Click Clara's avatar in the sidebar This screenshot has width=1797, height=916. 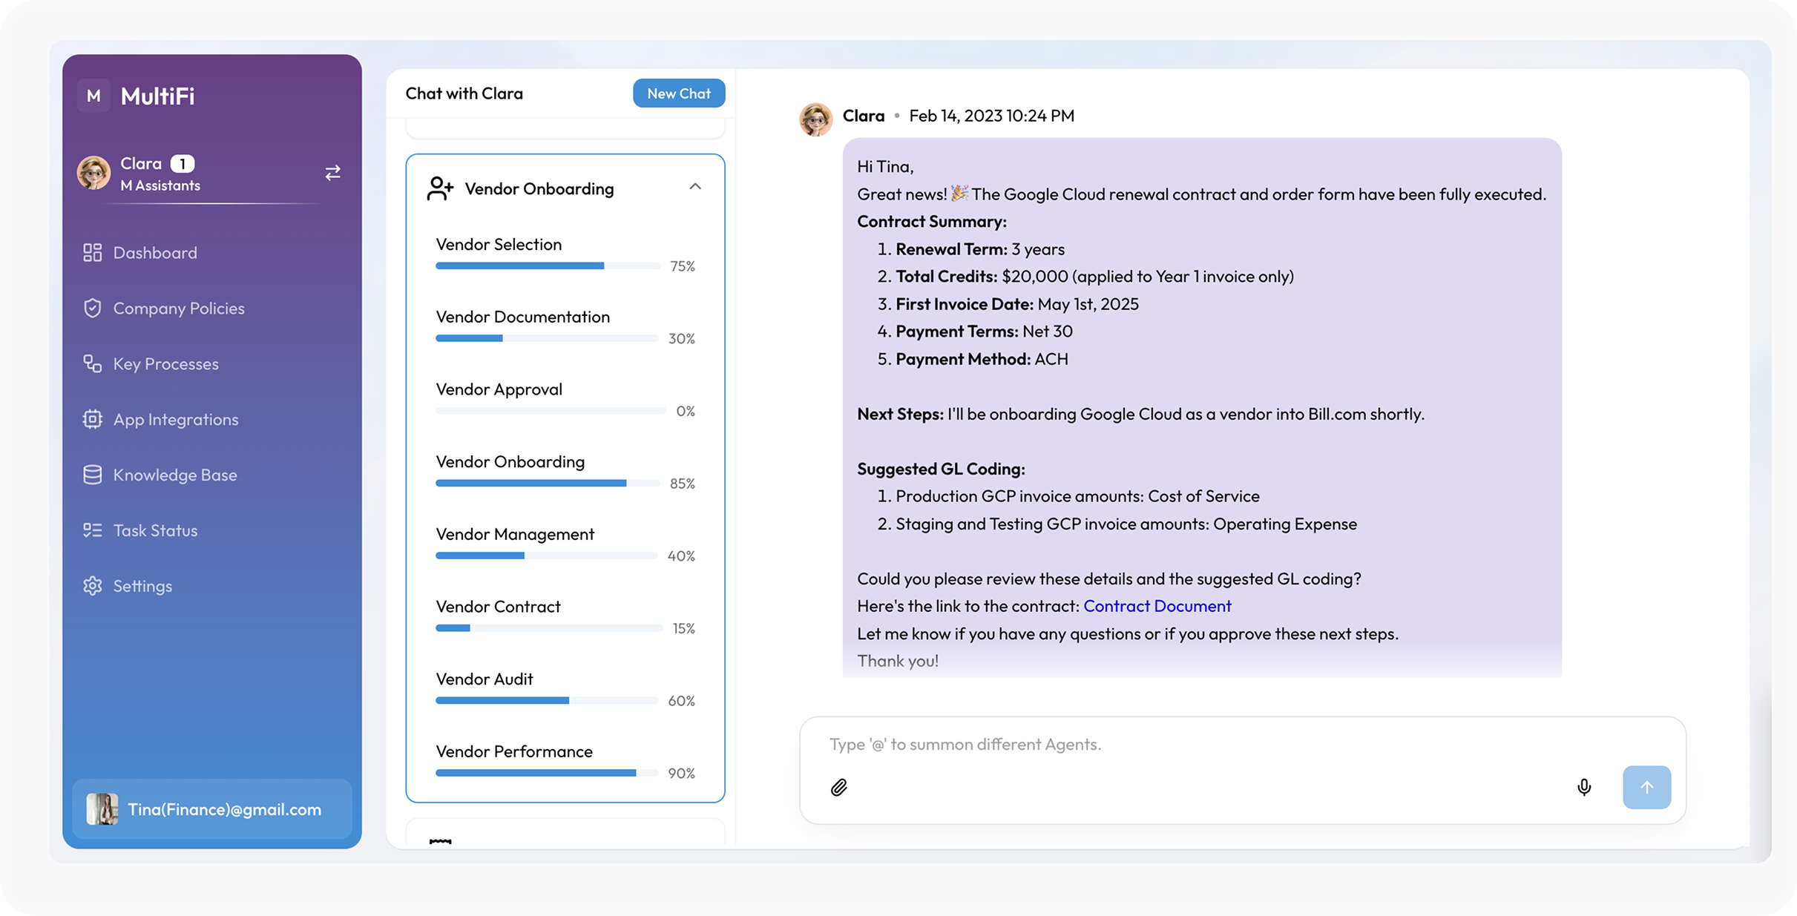pyautogui.click(x=94, y=173)
